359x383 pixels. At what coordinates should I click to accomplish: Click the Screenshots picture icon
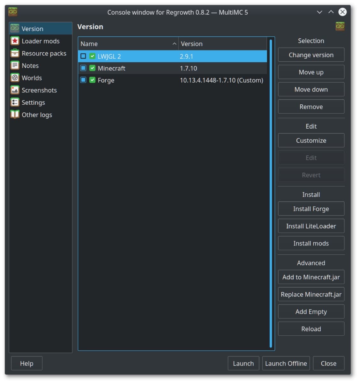coord(15,90)
